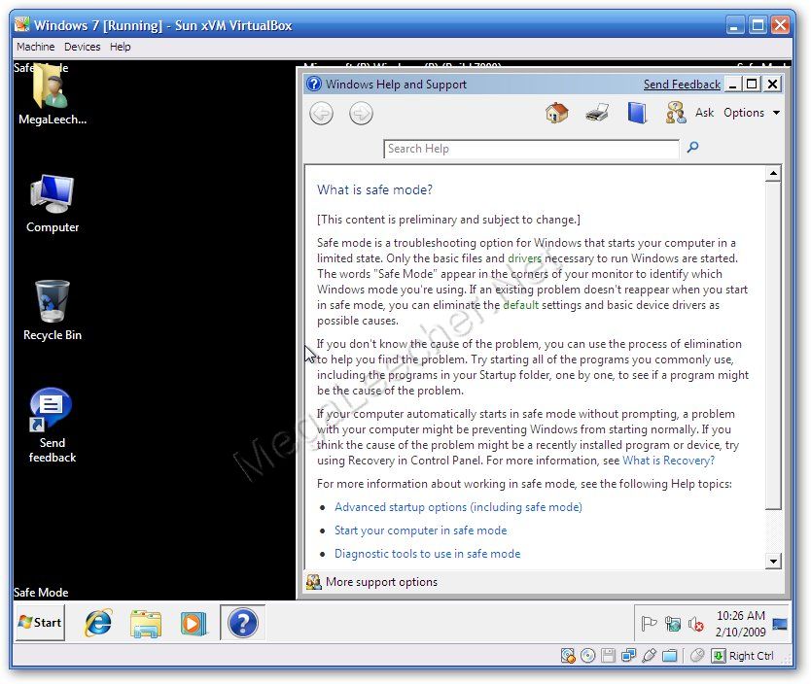Click the green 'drivers' glossary term
The image size is (811, 684).
pos(524,258)
